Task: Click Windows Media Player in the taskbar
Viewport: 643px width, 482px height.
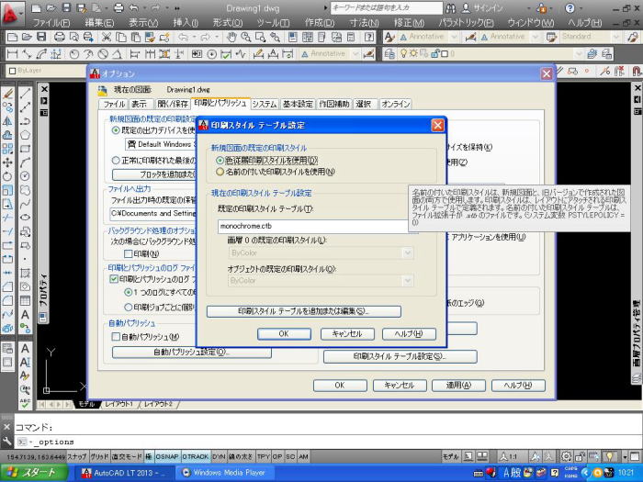Action: (x=225, y=473)
